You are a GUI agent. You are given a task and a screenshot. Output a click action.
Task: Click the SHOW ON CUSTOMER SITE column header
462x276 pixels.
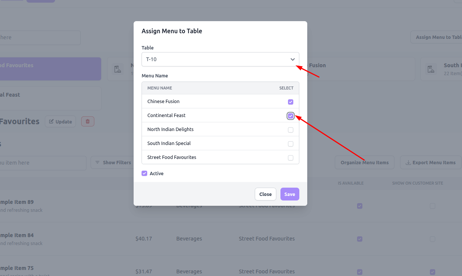click(417, 183)
